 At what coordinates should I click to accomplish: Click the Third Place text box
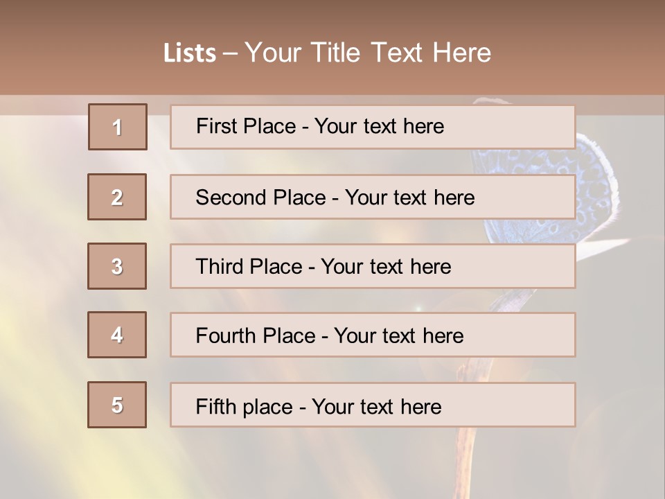coord(372,266)
